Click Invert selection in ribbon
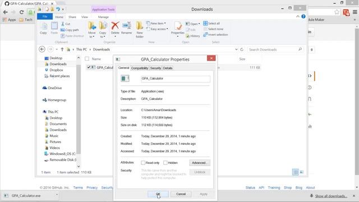 pyautogui.click(x=215, y=35)
